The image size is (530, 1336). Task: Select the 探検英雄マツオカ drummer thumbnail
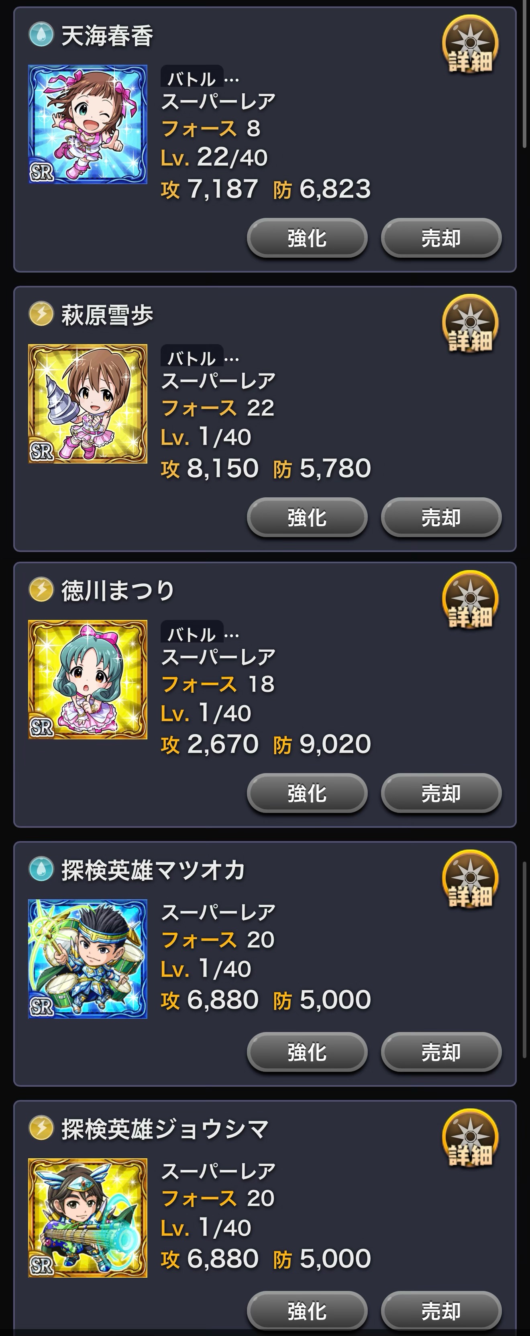click(x=88, y=959)
